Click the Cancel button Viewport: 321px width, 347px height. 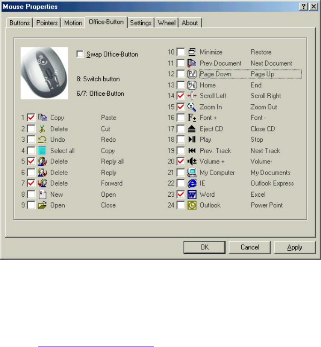[x=250, y=247]
